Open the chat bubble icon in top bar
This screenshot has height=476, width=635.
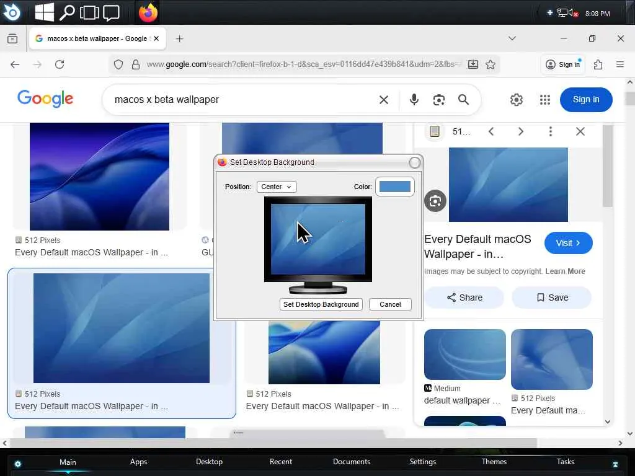(x=111, y=12)
